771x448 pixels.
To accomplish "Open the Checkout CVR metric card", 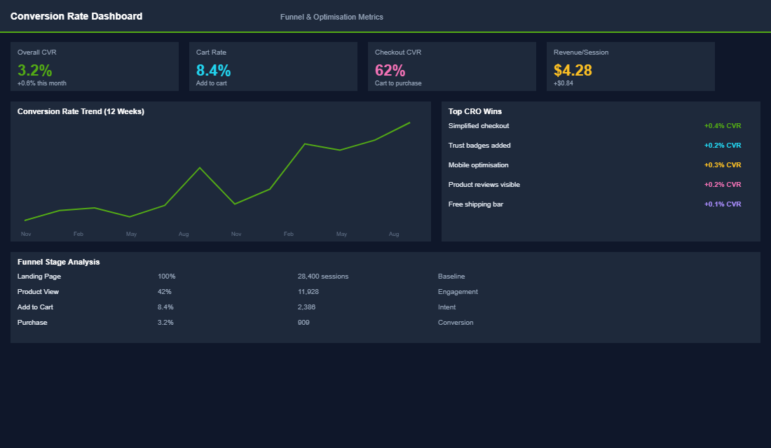I will (451, 66).
